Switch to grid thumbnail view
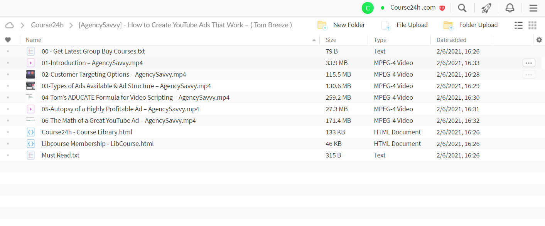The width and height of the screenshot is (545, 226). point(533,25)
